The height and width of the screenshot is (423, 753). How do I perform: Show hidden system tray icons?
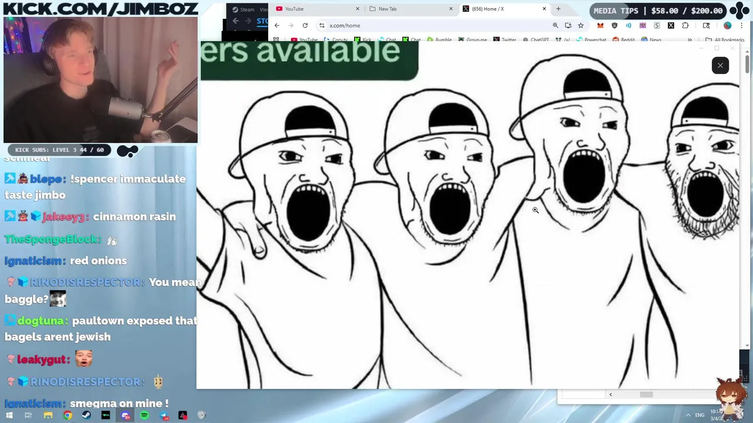[688, 415]
